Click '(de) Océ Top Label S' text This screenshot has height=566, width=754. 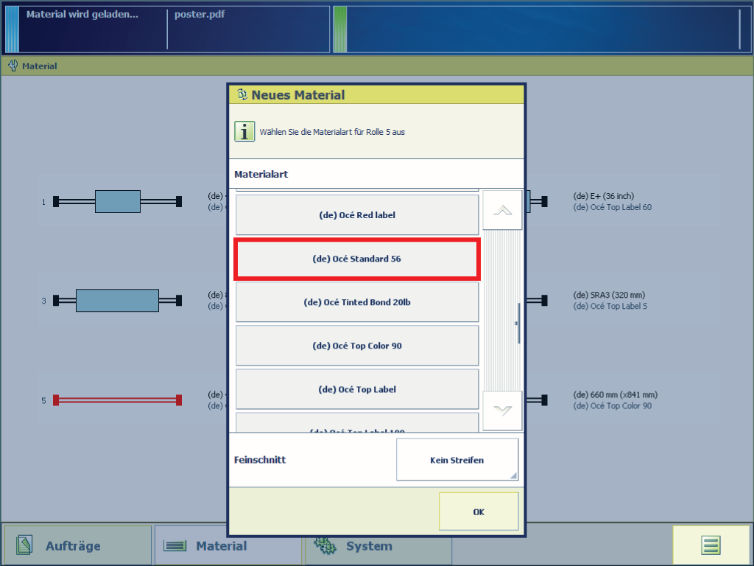(x=610, y=306)
